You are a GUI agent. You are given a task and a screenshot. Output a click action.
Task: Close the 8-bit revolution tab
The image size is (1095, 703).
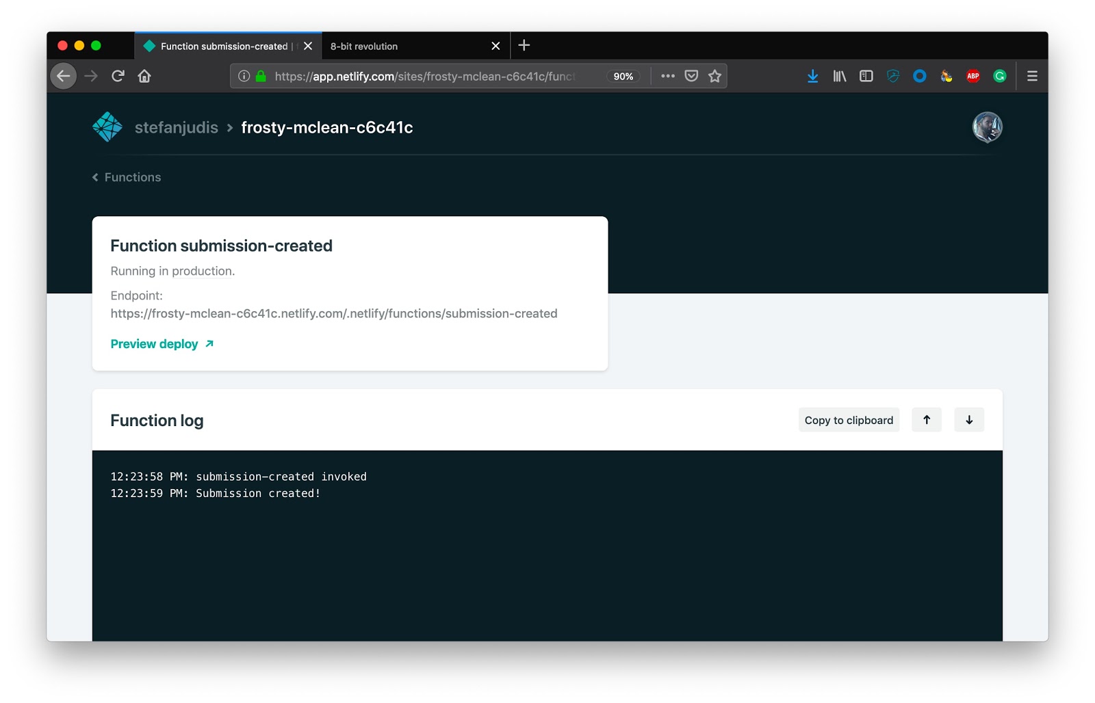click(495, 46)
